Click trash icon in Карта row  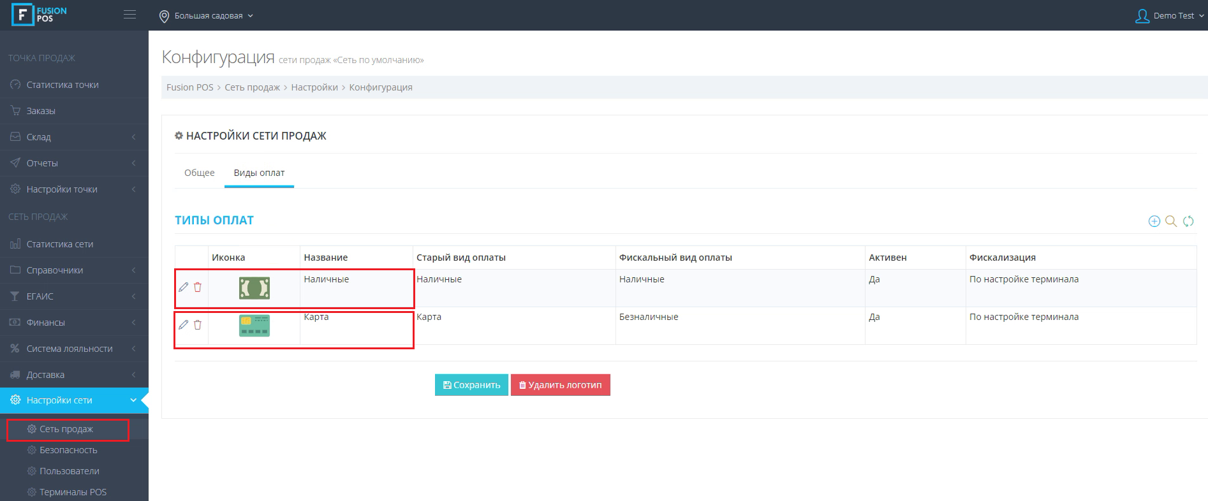click(198, 324)
